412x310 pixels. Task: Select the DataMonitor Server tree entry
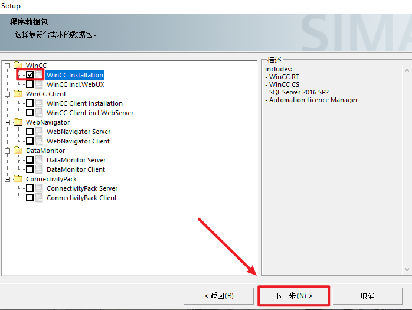76,160
